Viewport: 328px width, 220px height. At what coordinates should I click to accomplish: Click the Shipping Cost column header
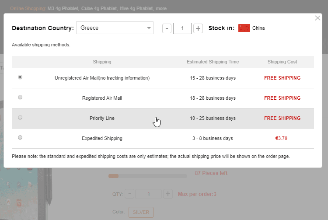coord(282,62)
